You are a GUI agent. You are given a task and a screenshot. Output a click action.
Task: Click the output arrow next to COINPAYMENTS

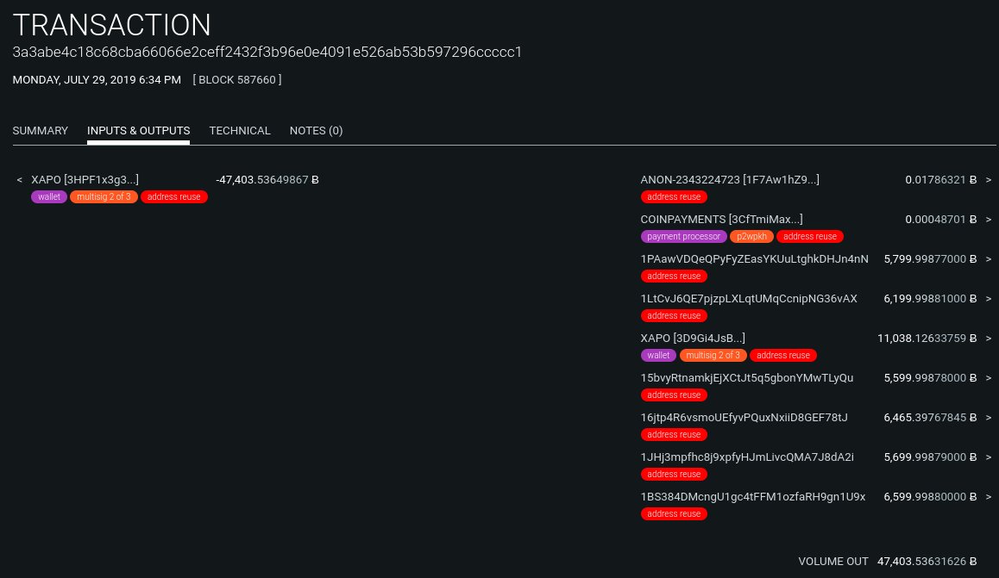coord(989,219)
